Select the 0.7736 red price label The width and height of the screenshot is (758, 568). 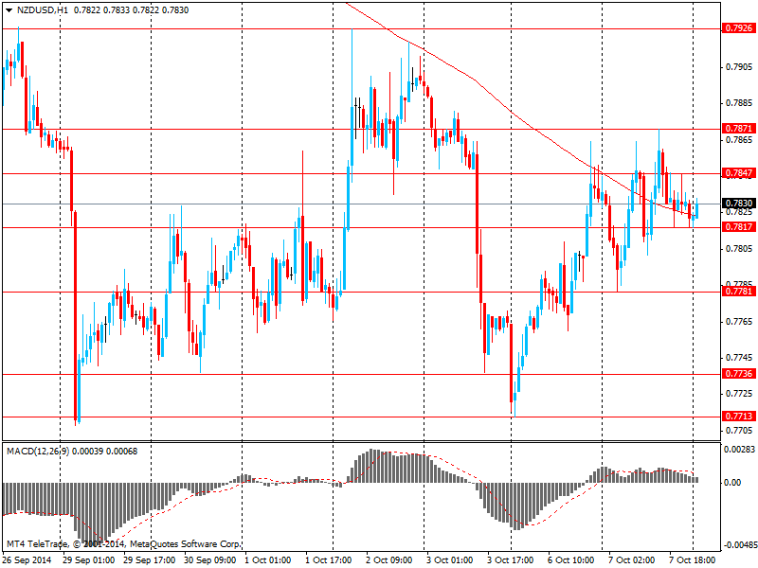click(x=738, y=374)
